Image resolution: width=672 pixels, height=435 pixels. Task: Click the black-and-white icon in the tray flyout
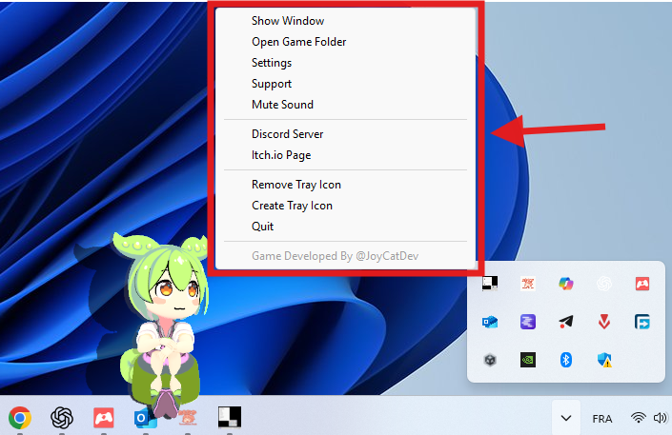pos(490,284)
